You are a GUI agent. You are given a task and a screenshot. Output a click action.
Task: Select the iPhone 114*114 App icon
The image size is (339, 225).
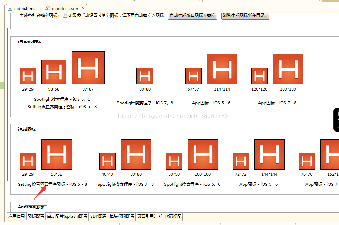pos(222,69)
